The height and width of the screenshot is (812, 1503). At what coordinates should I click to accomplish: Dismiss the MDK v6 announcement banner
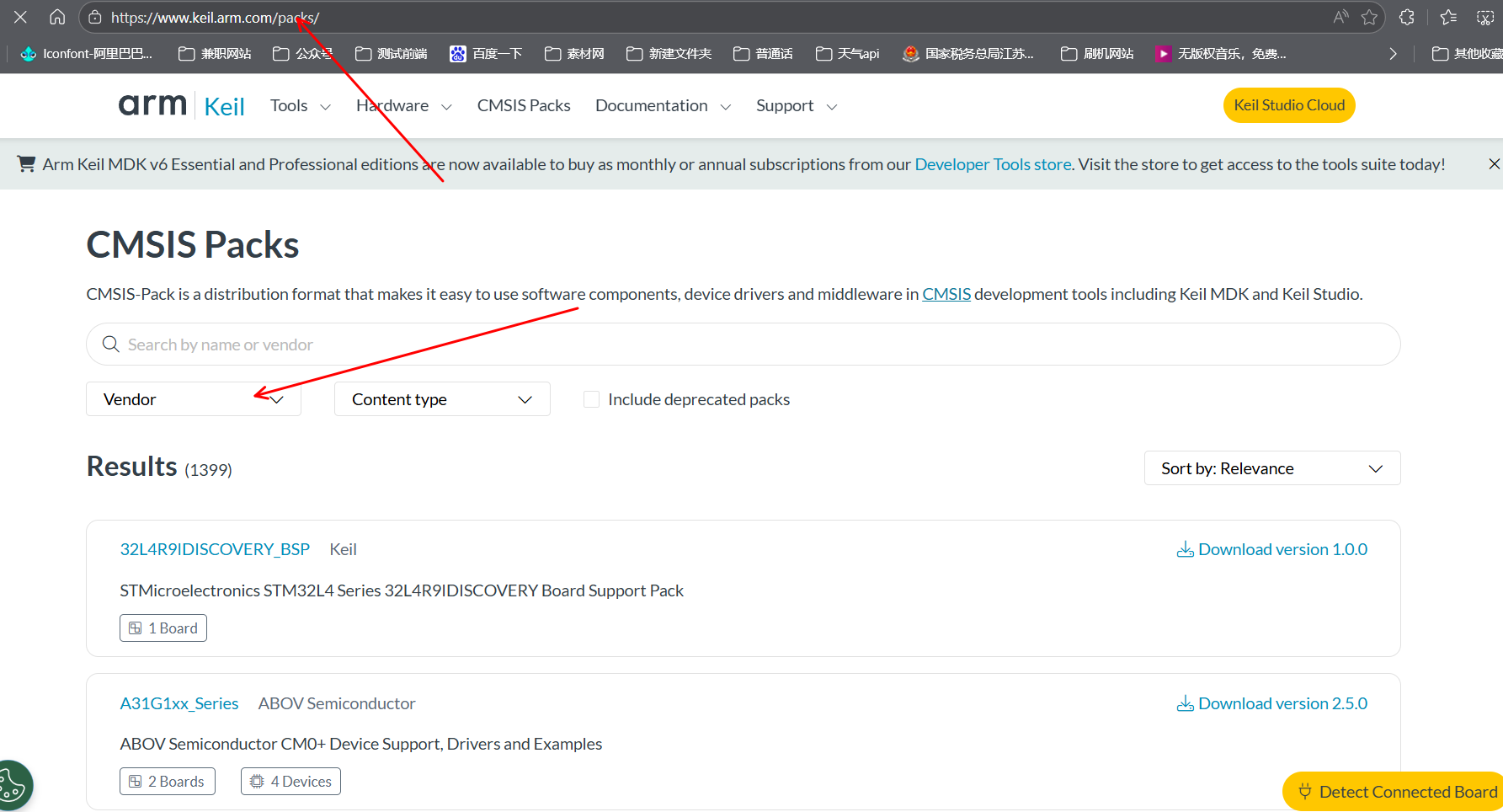click(1494, 163)
